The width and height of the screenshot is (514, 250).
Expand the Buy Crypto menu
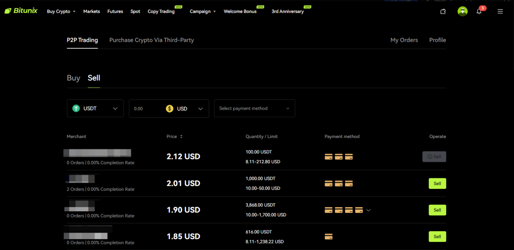[61, 12]
